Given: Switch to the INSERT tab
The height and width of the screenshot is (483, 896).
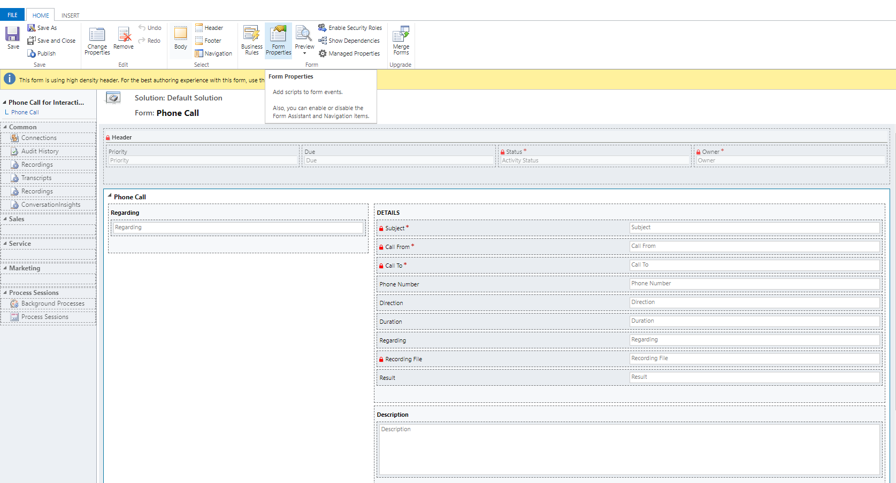Looking at the screenshot, I should (x=70, y=15).
